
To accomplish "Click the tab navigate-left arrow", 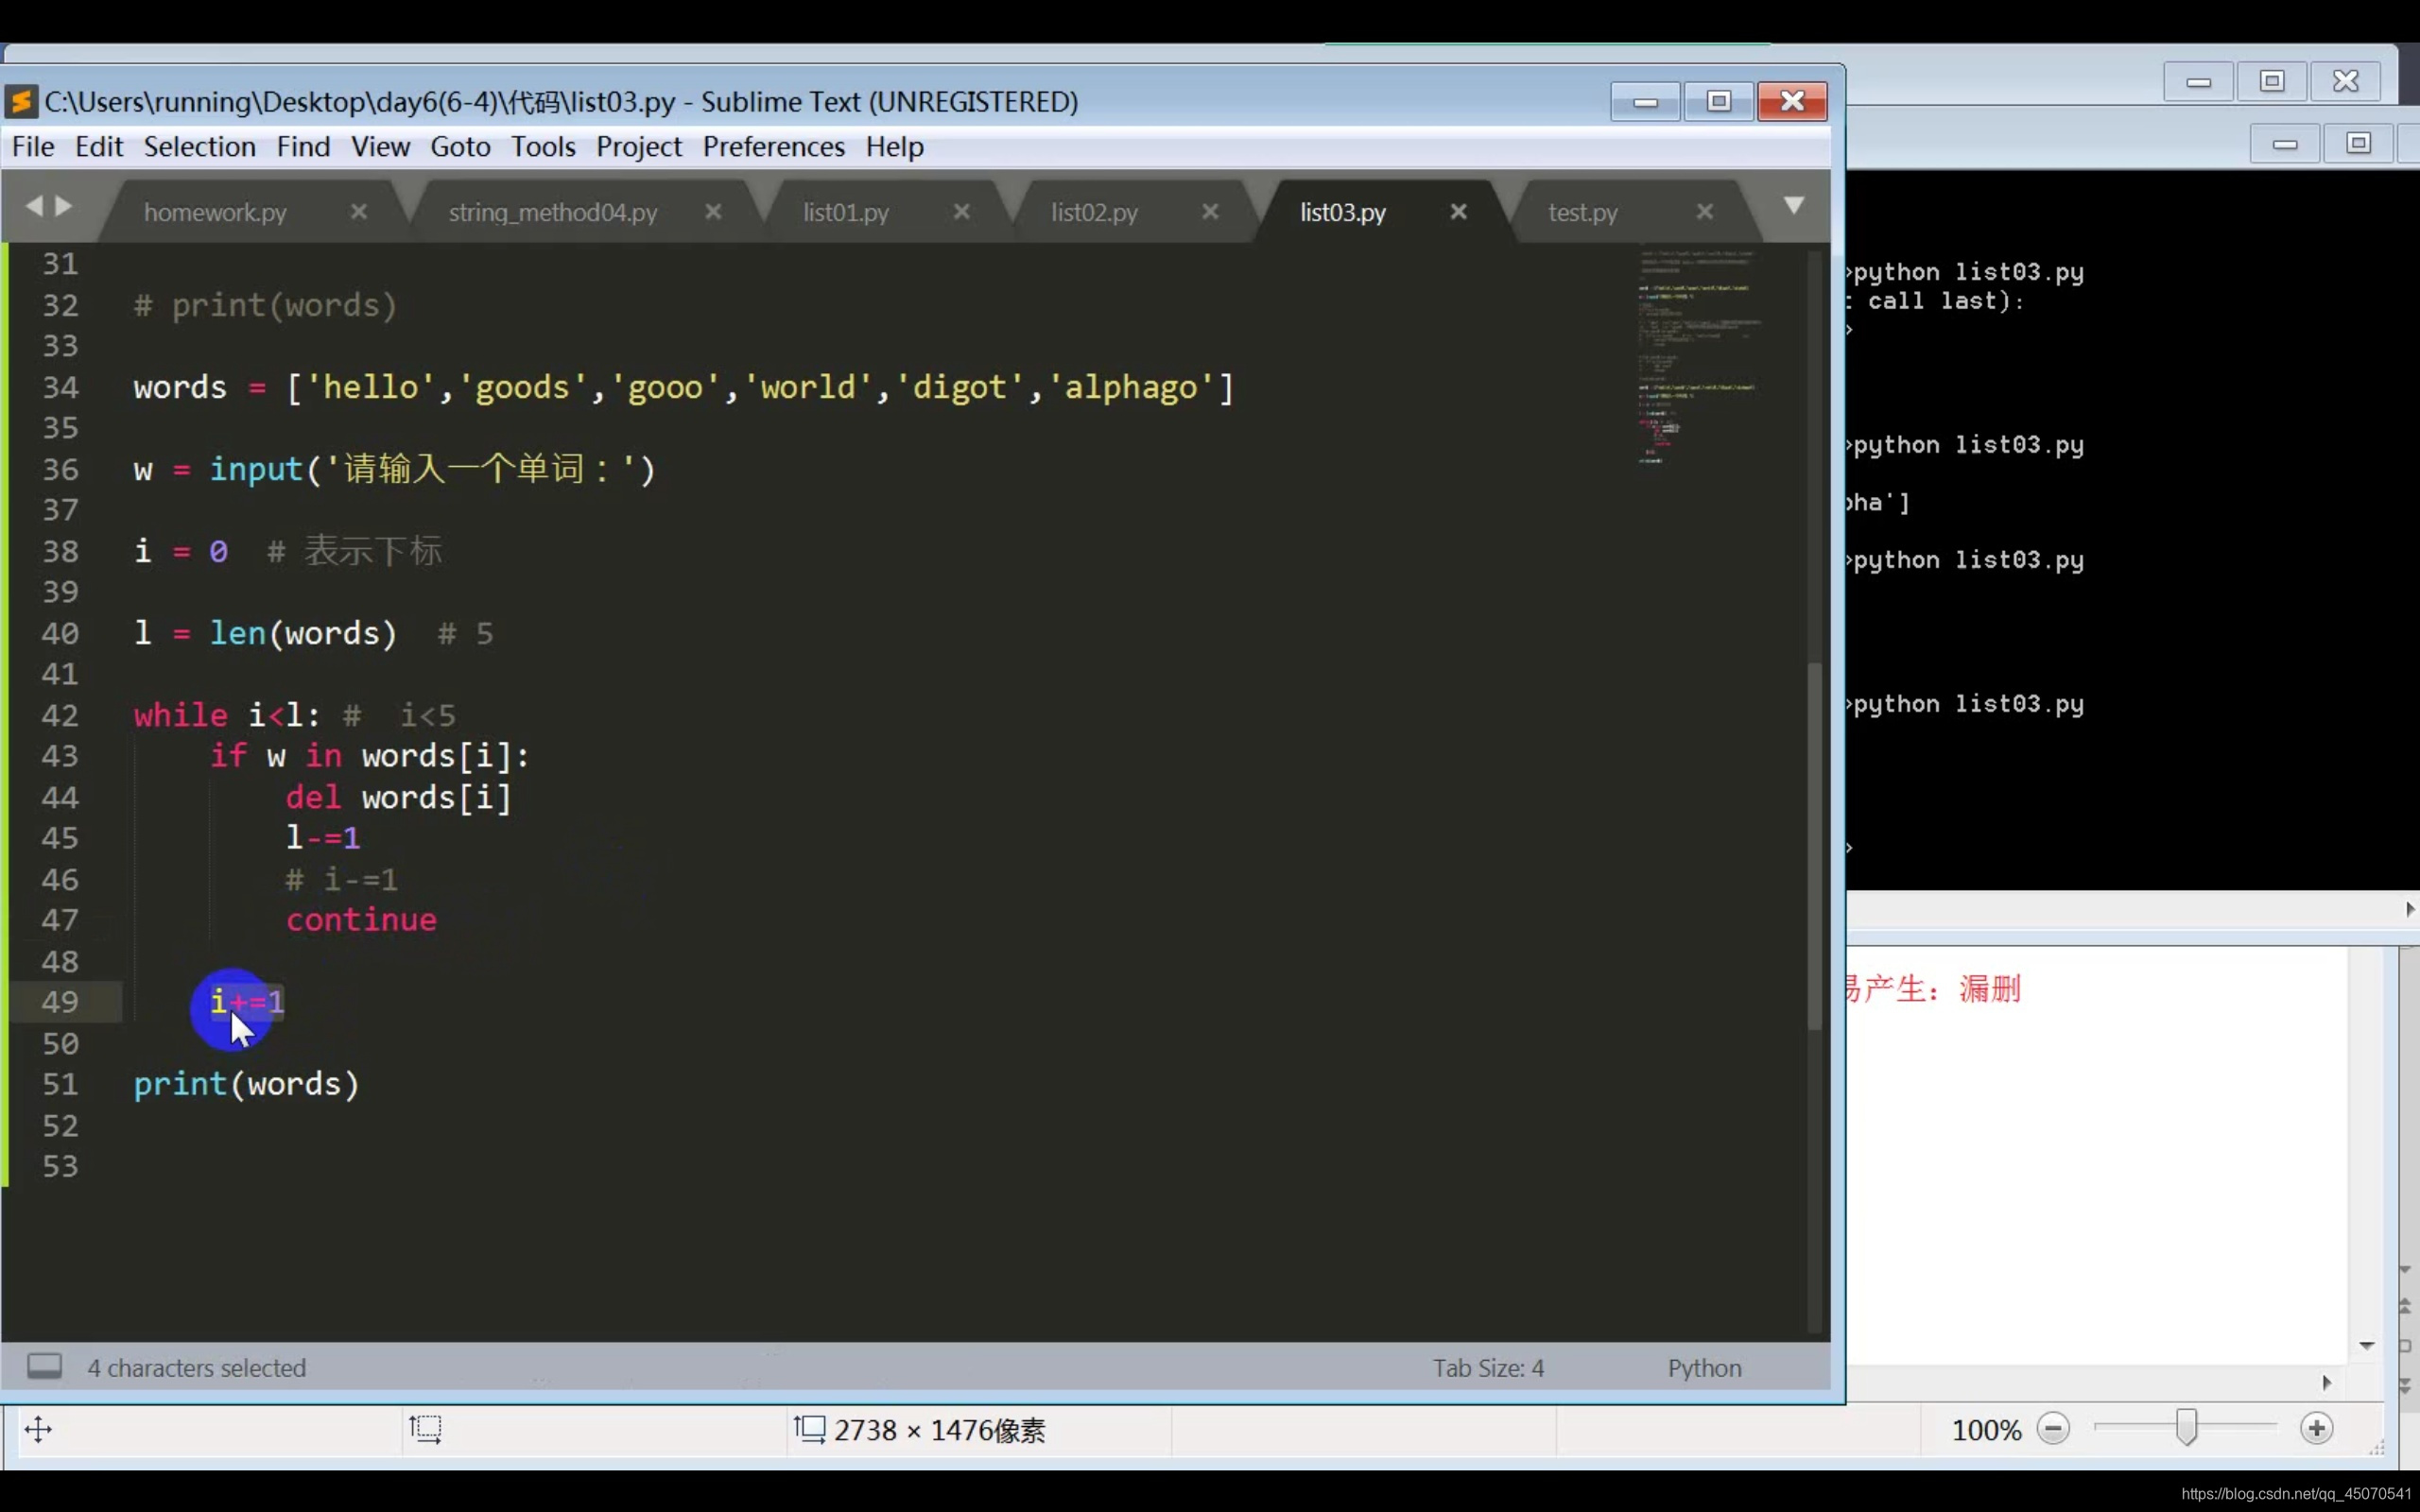I will pyautogui.click(x=35, y=206).
